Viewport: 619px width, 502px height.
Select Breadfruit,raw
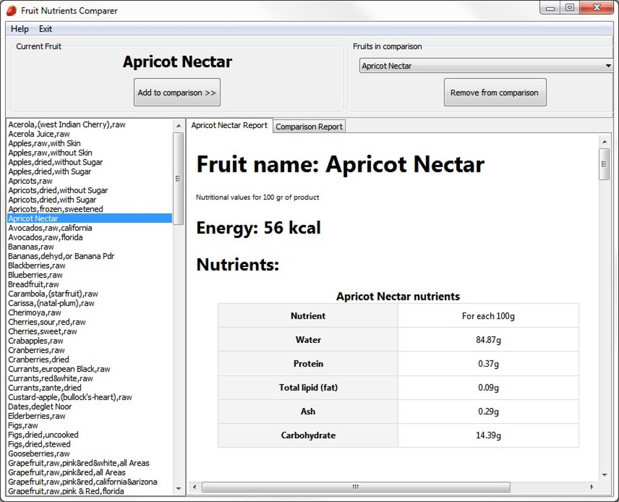point(90,284)
